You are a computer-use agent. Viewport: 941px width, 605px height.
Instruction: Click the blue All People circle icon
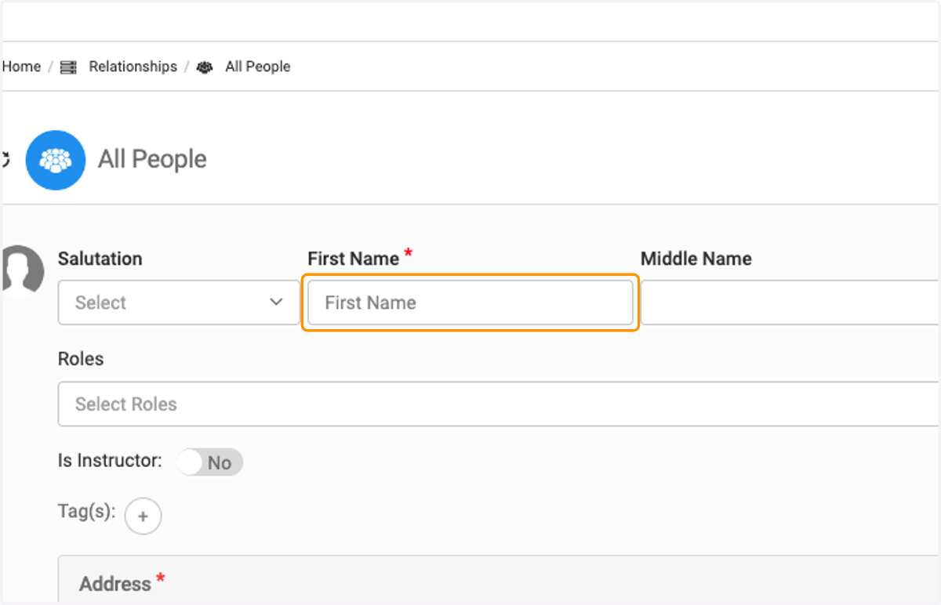(x=56, y=160)
